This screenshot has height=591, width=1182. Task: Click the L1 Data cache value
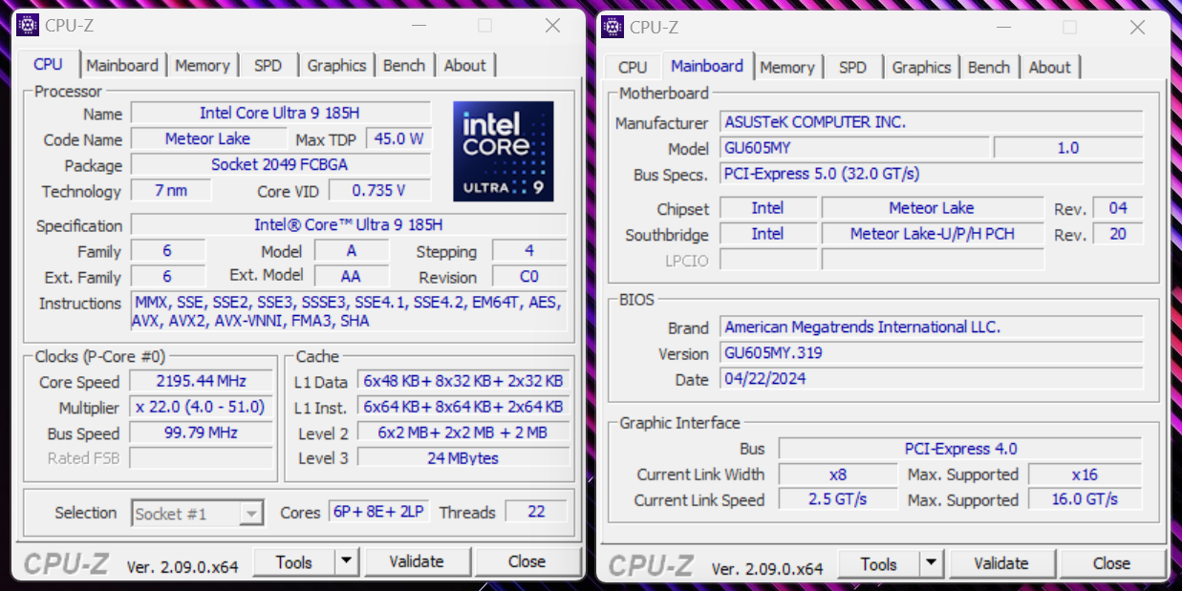click(463, 381)
